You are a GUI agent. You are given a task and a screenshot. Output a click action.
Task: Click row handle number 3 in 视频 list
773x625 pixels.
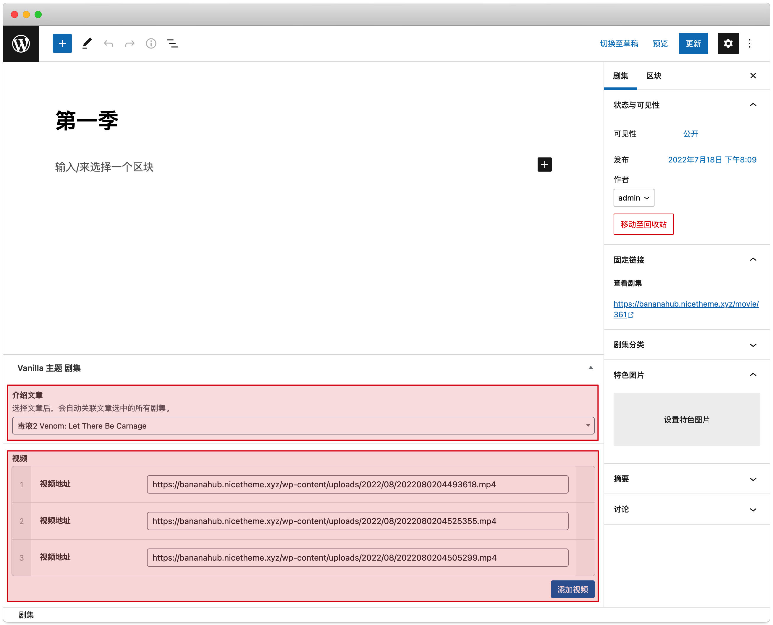pyautogui.click(x=22, y=558)
